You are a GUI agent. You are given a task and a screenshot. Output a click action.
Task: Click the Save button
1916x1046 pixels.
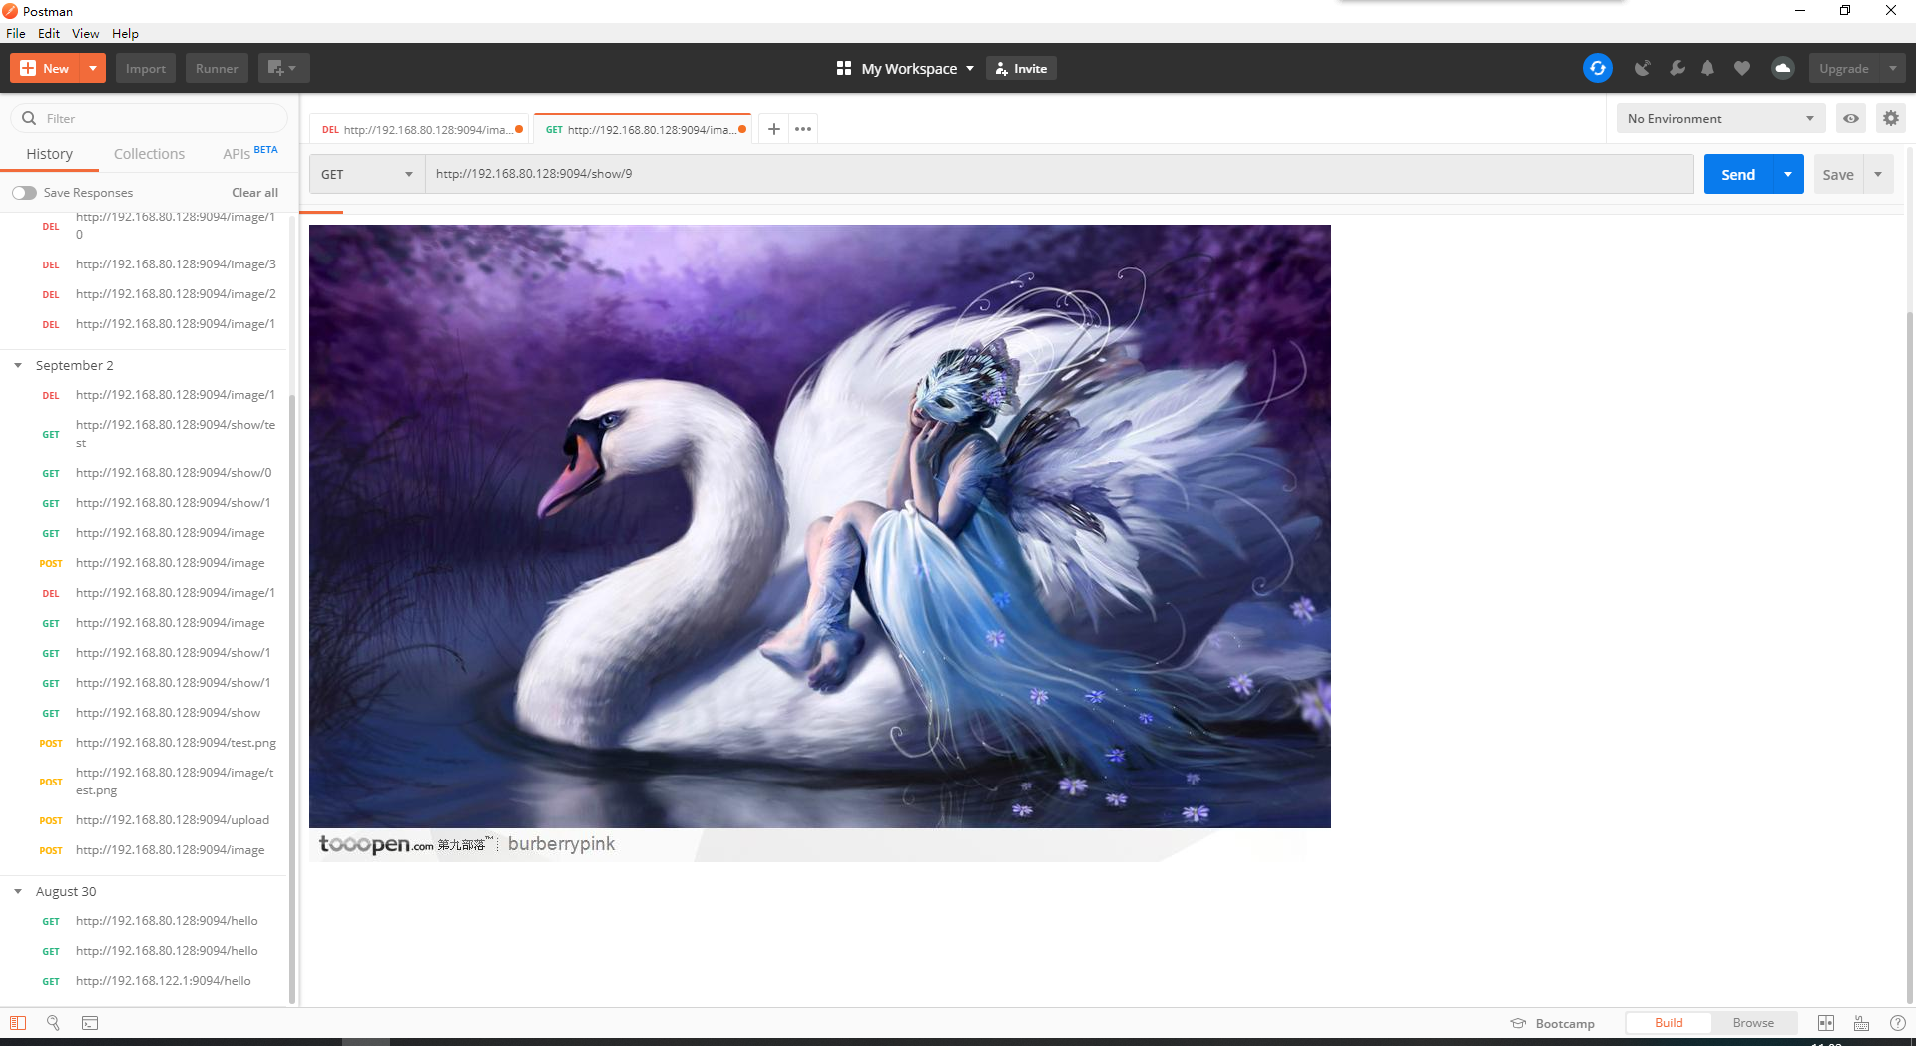click(1837, 174)
